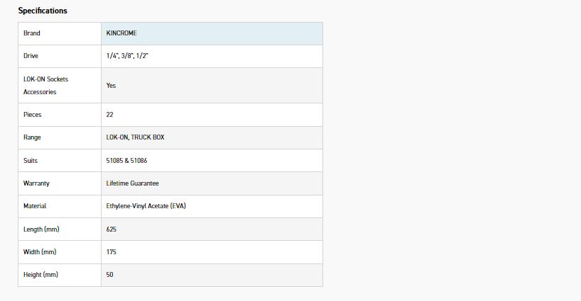
Task: Select the Warranty row label
Action: (x=36, y=183)
